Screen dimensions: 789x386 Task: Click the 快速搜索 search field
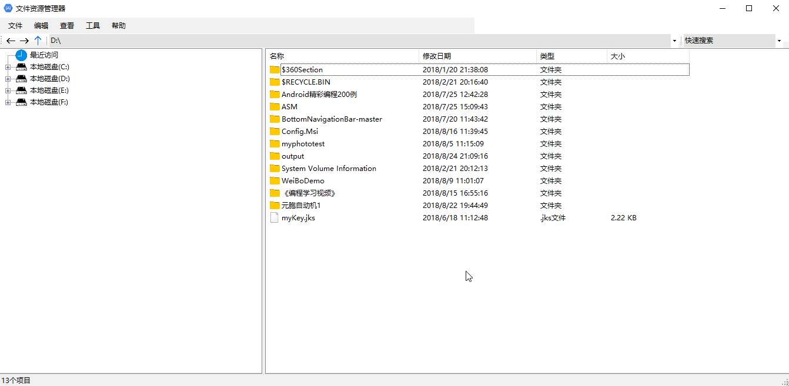point(728,41)
